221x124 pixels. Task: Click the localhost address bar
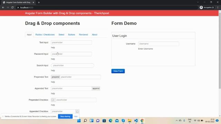107,8
